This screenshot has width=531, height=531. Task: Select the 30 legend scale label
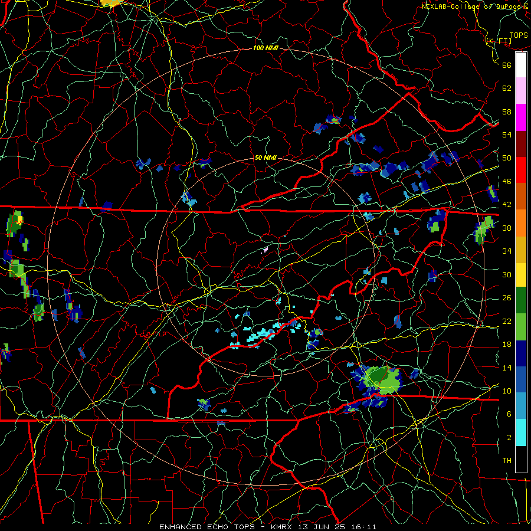coord(507,274)
